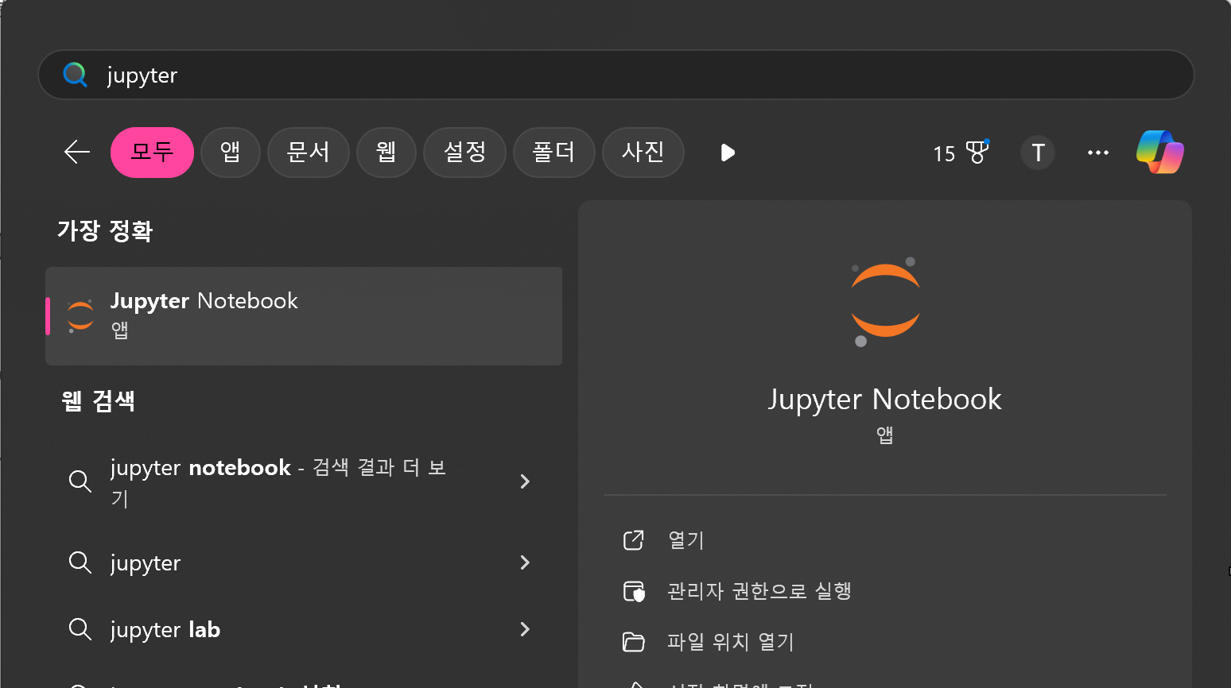Switch to the 문서 filter tab

(x=309, y=152)
